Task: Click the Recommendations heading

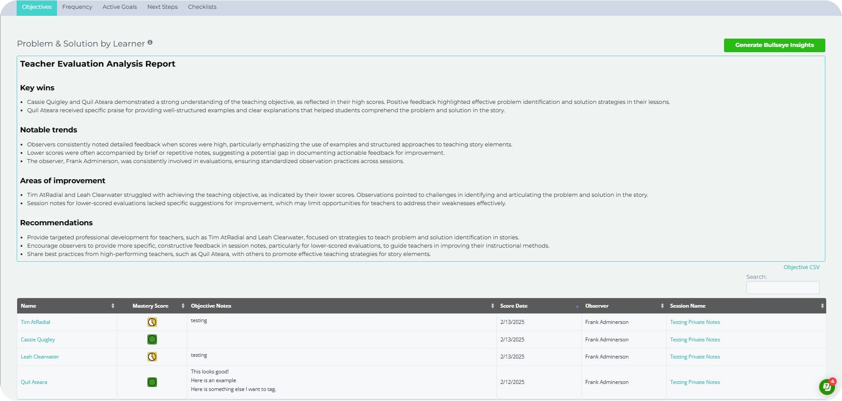Action: (57, 223)
